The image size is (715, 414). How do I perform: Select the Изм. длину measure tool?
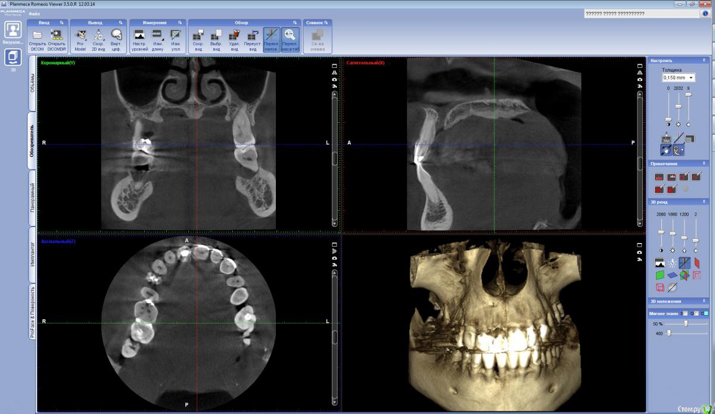pos(157,35)
